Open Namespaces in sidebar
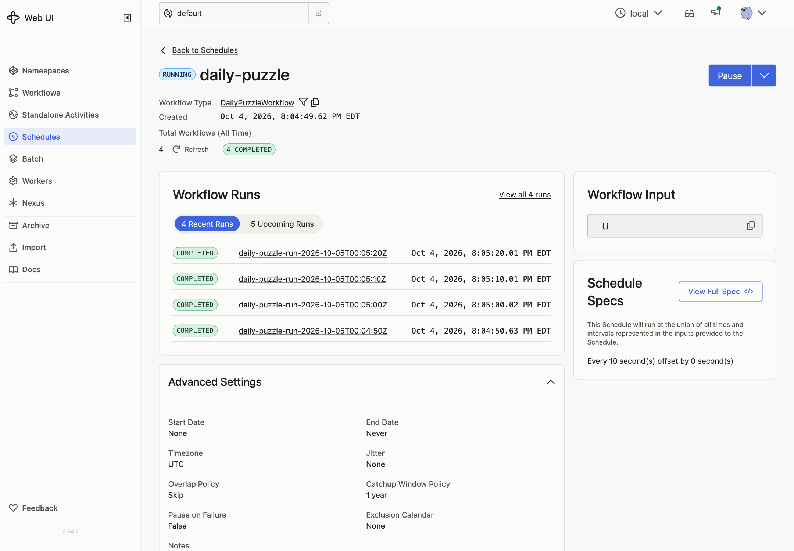Screen dimensions: 794x551 (70, 71)
